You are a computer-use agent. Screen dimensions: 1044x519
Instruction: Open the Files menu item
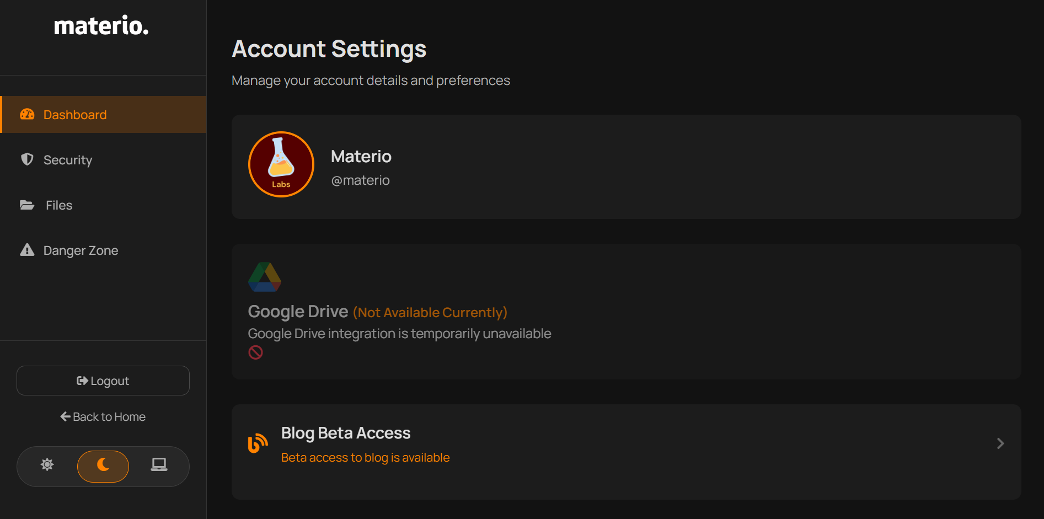click(x=59, y=205)
